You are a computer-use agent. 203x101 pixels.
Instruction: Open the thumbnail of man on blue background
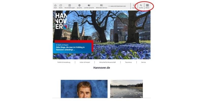(x=84, y=89)
